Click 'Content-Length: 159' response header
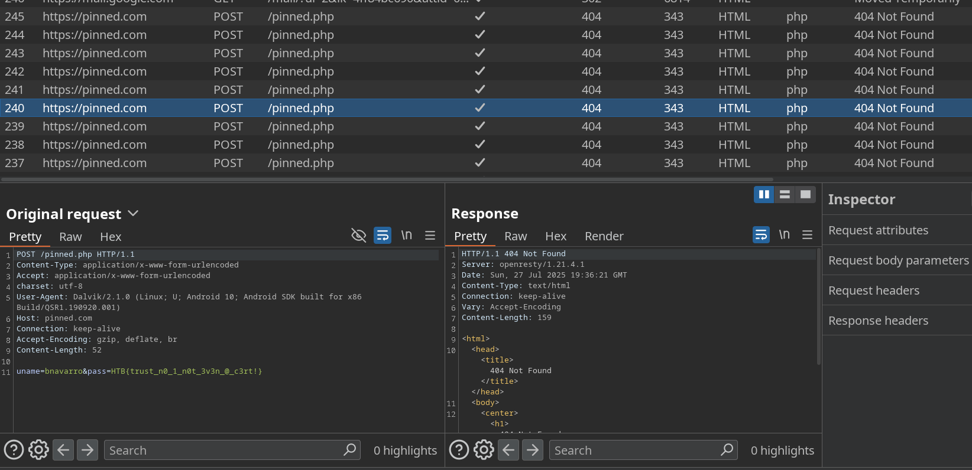The width and height of the screenshot is (972, 470). click(x=506, y=318)
